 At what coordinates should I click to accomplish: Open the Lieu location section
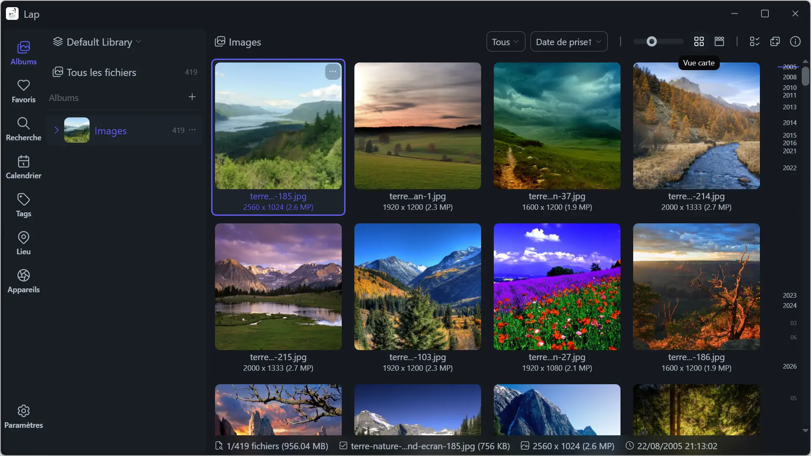pos(24,243)
